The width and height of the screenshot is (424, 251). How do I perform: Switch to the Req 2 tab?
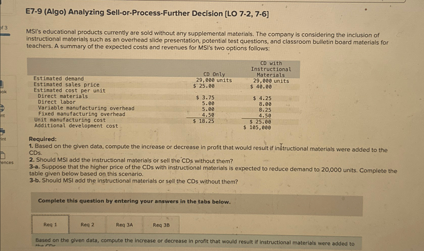tap(88, 224)
